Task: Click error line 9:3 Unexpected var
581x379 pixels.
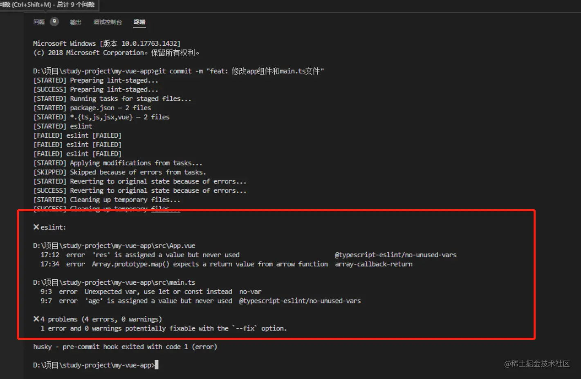Action: point(150,292)
